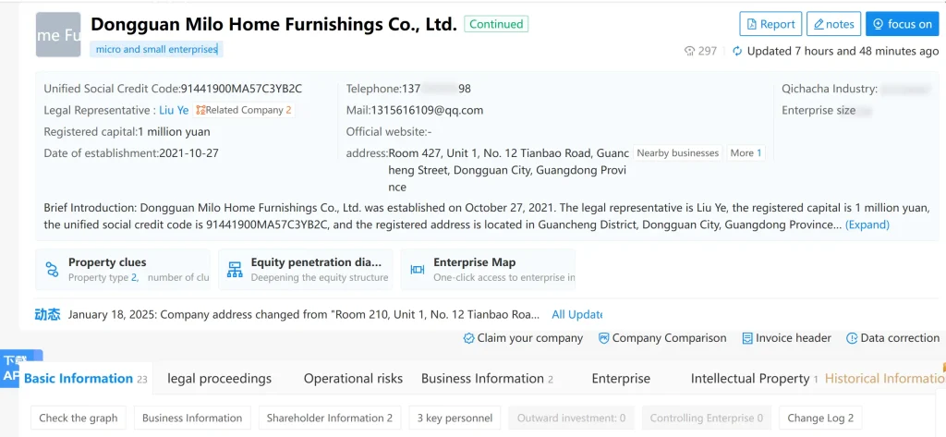Click the Nearby businesses button
Screen dimensions: 946x437
[x=677, y=153]
